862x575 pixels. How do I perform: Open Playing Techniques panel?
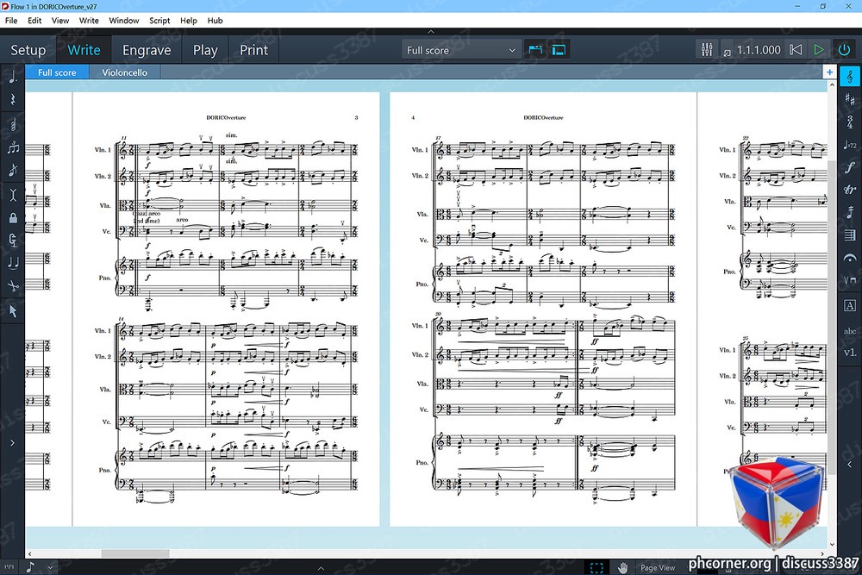849,280
